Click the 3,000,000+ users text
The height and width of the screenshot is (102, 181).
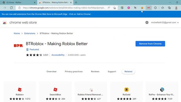77,55
